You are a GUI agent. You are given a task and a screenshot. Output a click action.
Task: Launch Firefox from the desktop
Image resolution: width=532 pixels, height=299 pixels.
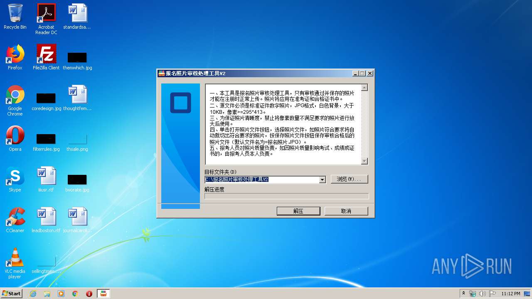15,57
